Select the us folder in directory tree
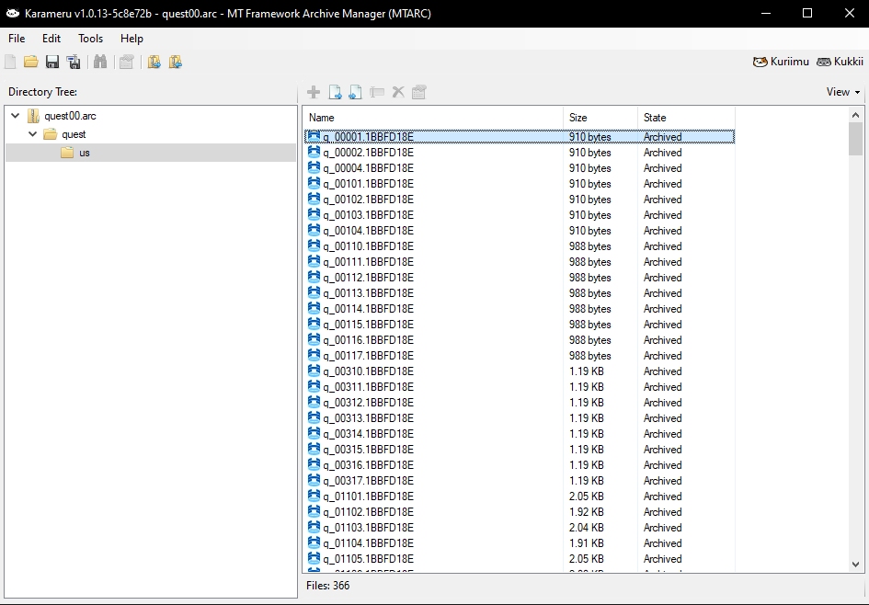Screen dimensions: 869x605 point(85,153)
